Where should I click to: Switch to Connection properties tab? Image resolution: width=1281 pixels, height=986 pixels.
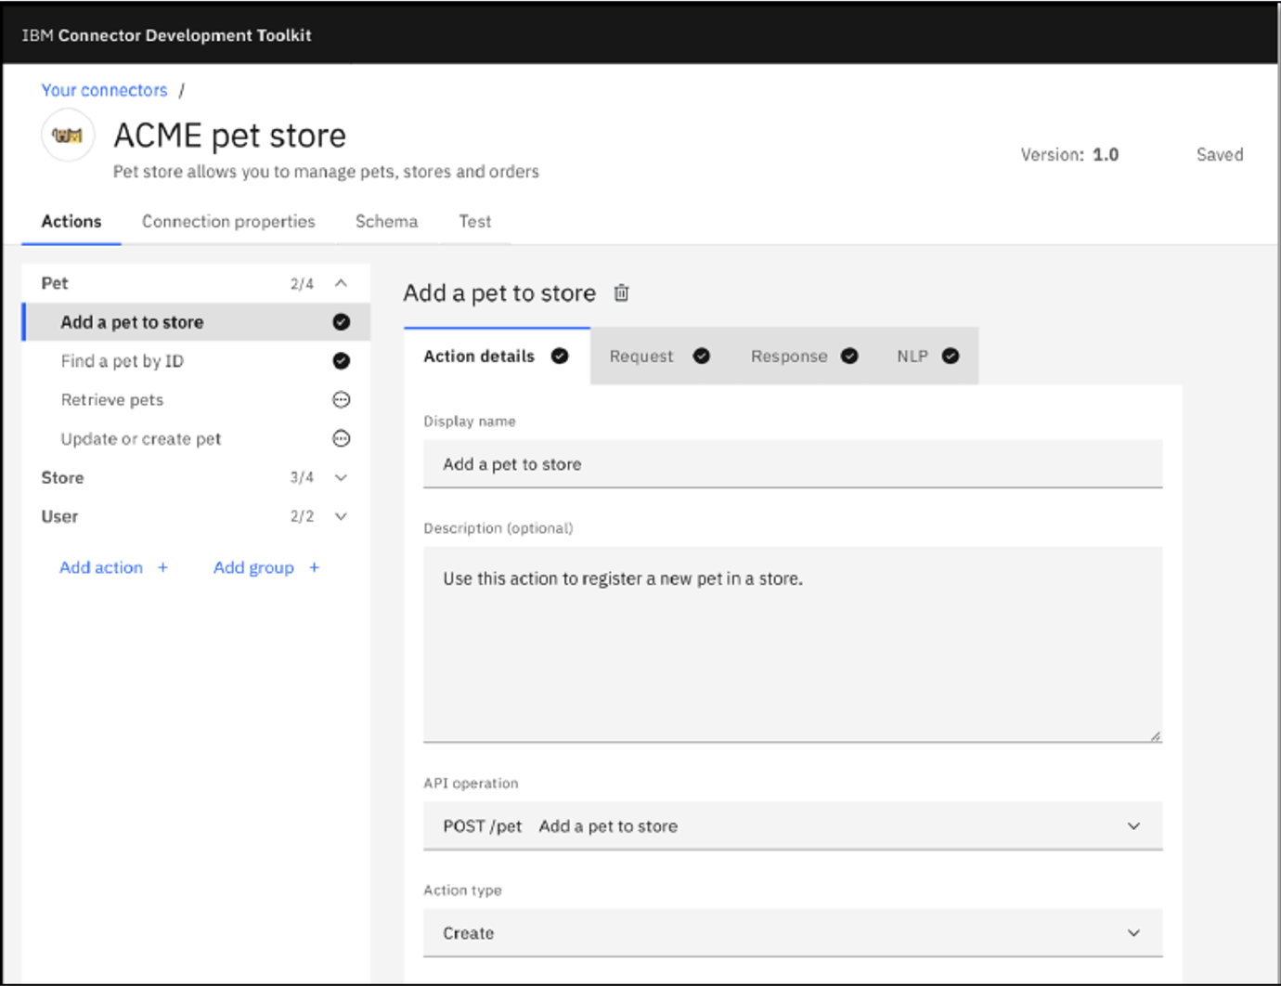tap(228, 222)
